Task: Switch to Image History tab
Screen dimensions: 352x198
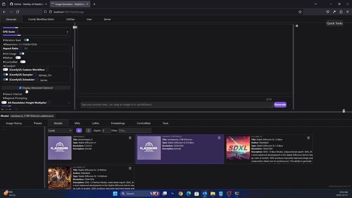Action: click(x=14, y=123)
